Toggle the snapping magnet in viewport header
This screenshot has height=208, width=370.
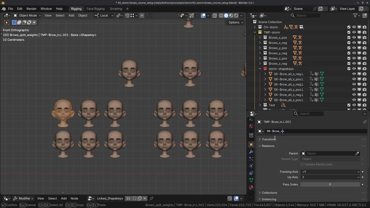[x=127, y=16]
